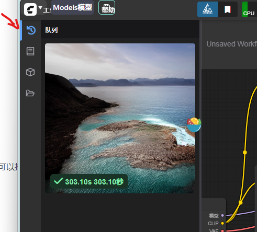The image size is (257, 232).
Task: Click the 队列 panel title
Action: (51, 30)
